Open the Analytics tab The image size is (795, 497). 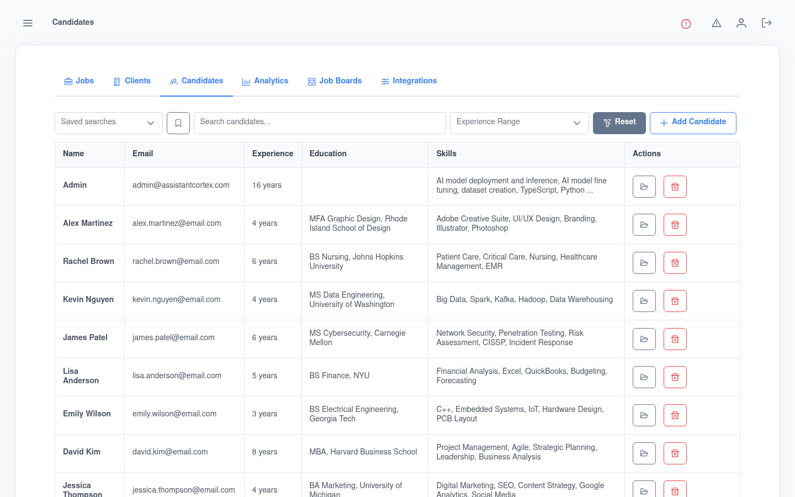[265, 81]
